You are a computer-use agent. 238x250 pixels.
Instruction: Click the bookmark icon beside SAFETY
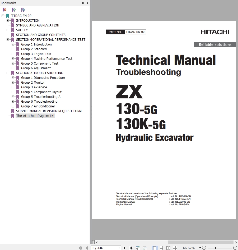pos(12,30)
